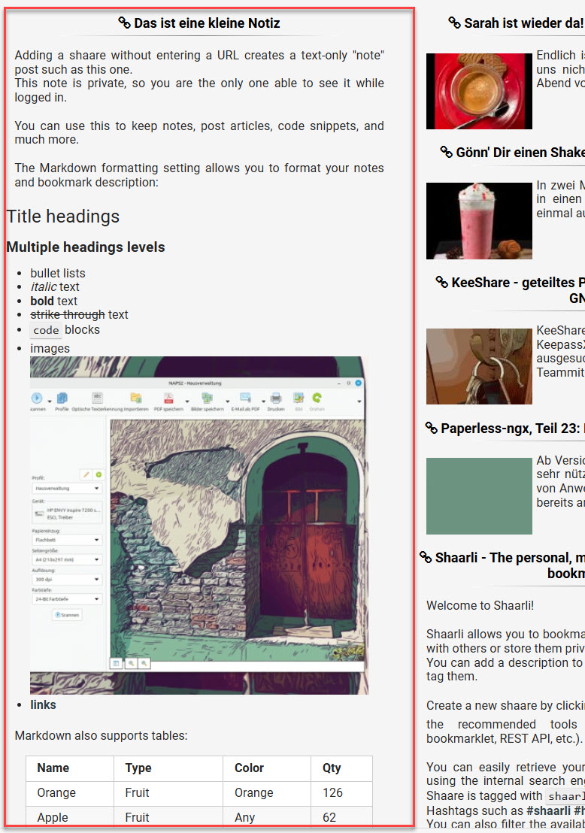Open the Auflösung 300 dpi dropdown
This screenshot has height=833, width=585.
click(x=67, y=580)
